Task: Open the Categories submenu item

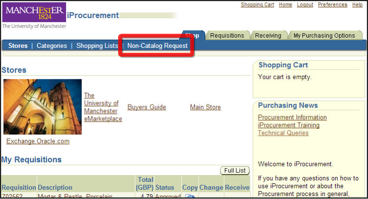Action: coord(51,45)
